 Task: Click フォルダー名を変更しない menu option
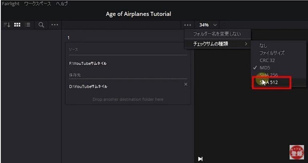tap(217, 34)
